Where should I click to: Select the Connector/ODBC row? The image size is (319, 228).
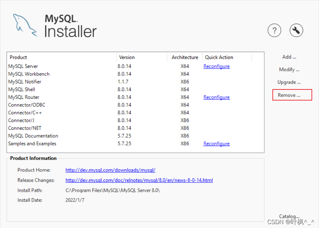click(135, 105)
